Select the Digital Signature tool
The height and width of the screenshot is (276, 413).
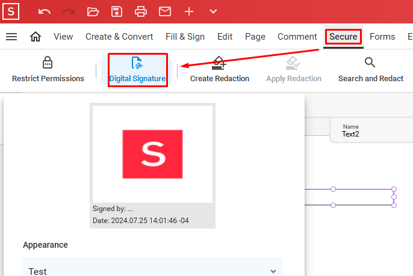coord(137,70)
